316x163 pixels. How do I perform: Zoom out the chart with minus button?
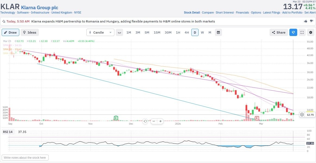click(154, 121)
